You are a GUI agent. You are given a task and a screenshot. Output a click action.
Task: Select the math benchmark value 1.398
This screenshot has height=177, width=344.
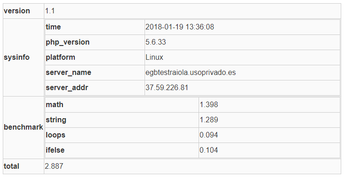(x=209, y=105)
